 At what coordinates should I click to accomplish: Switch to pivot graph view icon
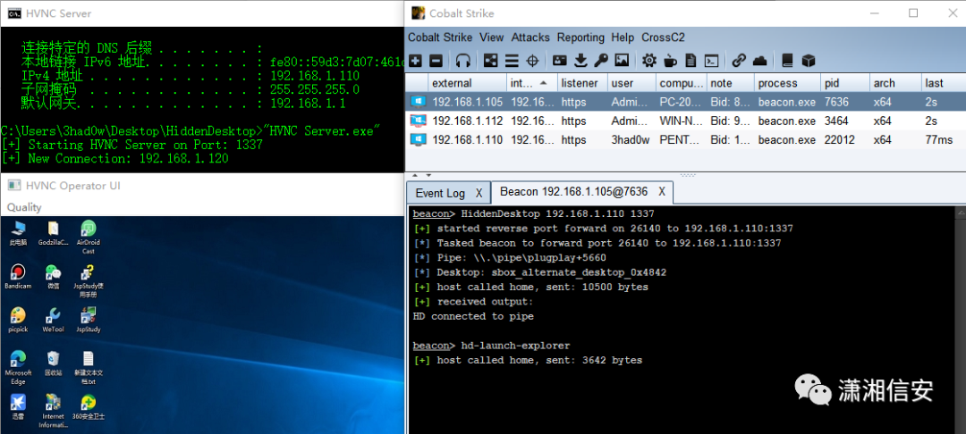tap(490, 60)
